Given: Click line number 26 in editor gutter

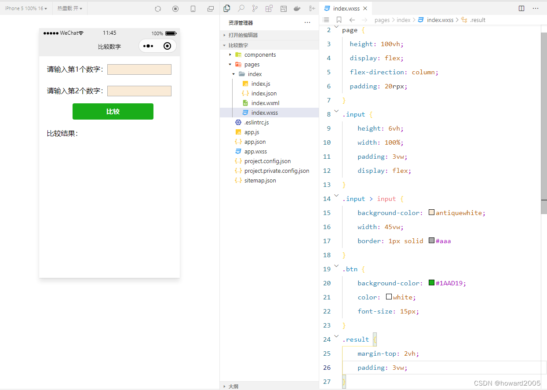Looking at the screenshot, I should click(327, 368).
